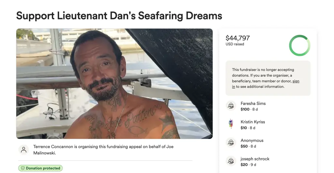334x173 pixels.
Task: Click Kristin Kyriss' colorful avatar icon
Action: pyautogui.click(x=231, y=124)
